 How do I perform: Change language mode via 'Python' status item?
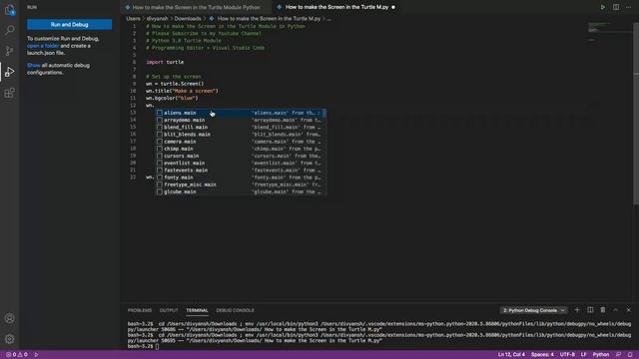tap(601, 355)
